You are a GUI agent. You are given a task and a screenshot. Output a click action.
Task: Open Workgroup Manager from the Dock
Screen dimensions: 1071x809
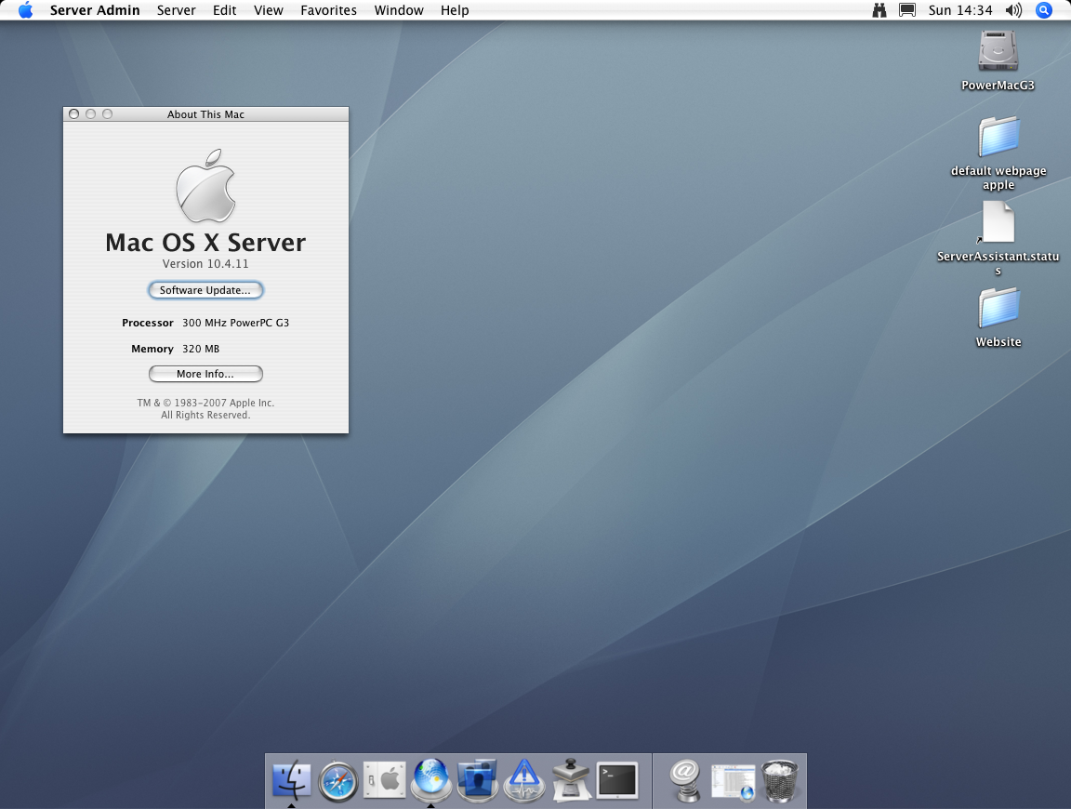pos(478,779)
